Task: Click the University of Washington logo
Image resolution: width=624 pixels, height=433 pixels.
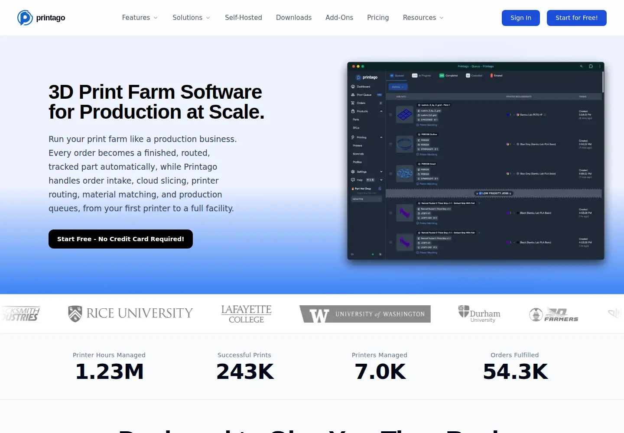Action: 365,314
